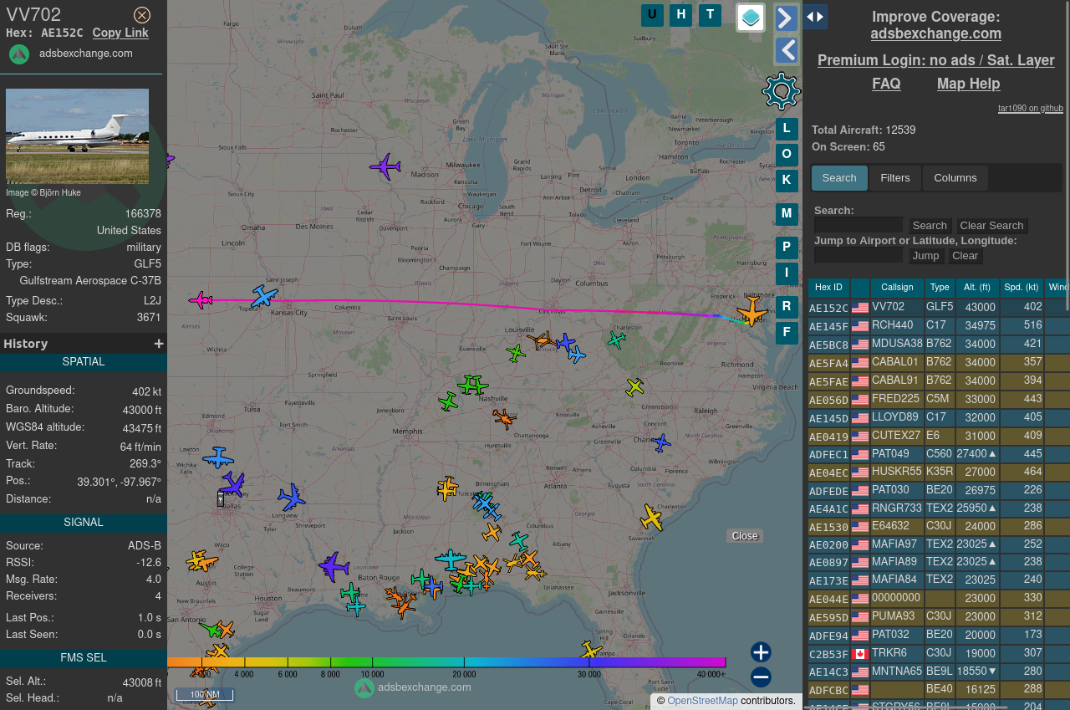
Task: Open the Map Help link
Action: tap(968, 84)
